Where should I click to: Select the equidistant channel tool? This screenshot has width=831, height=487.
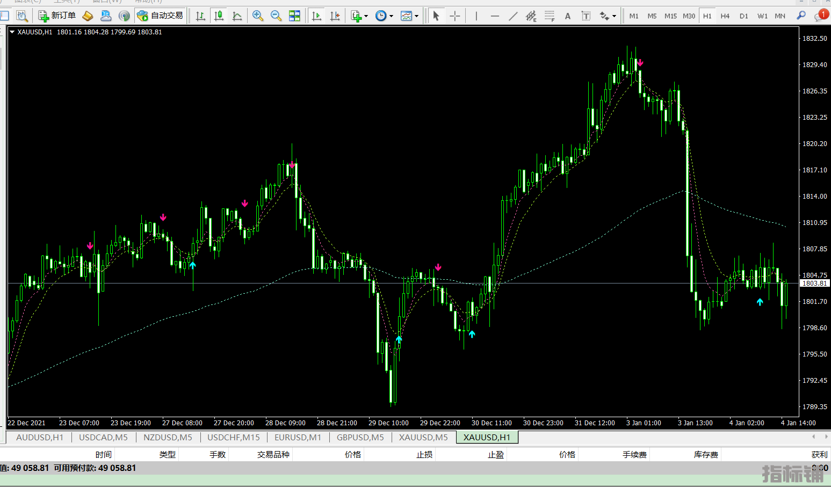pos(531,16)
